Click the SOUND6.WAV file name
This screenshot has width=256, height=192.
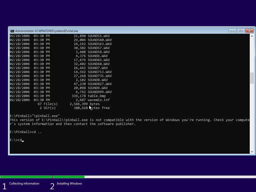coord(98,56)
